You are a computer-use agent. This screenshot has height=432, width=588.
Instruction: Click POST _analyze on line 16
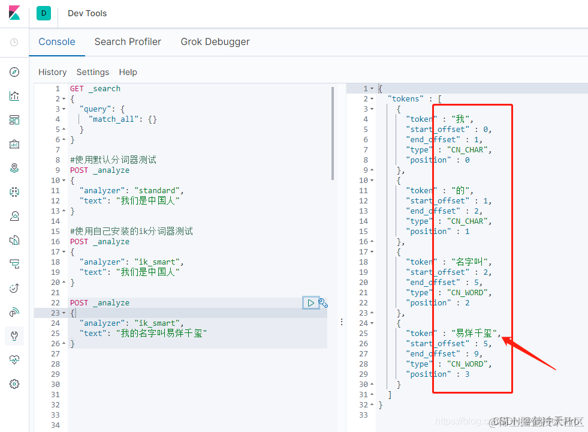99,242
